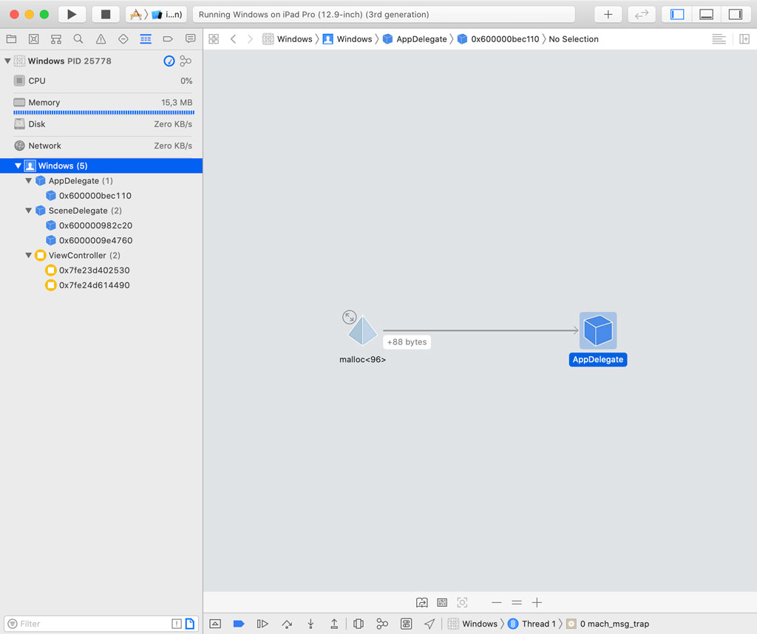
Task: Open the Project navigator folder icon
Action: pos(10,38)
